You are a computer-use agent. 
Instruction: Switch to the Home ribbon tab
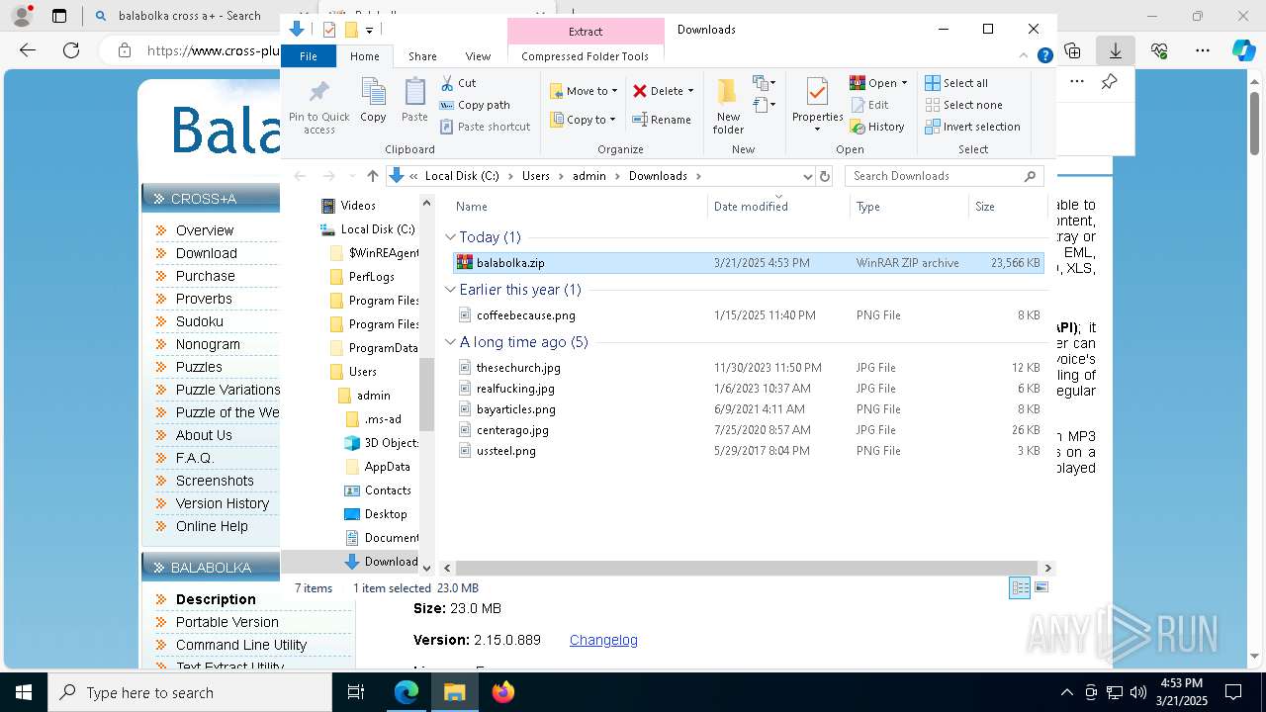click(x=364, y=56)
